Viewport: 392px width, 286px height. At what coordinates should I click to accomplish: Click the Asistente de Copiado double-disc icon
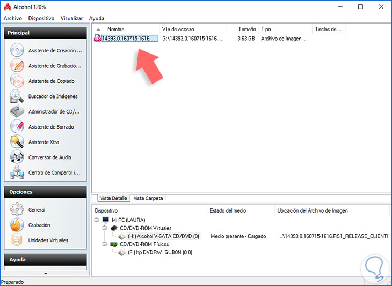[17, 81]
